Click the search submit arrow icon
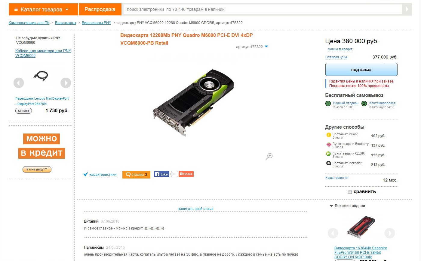 click(407, 9)
